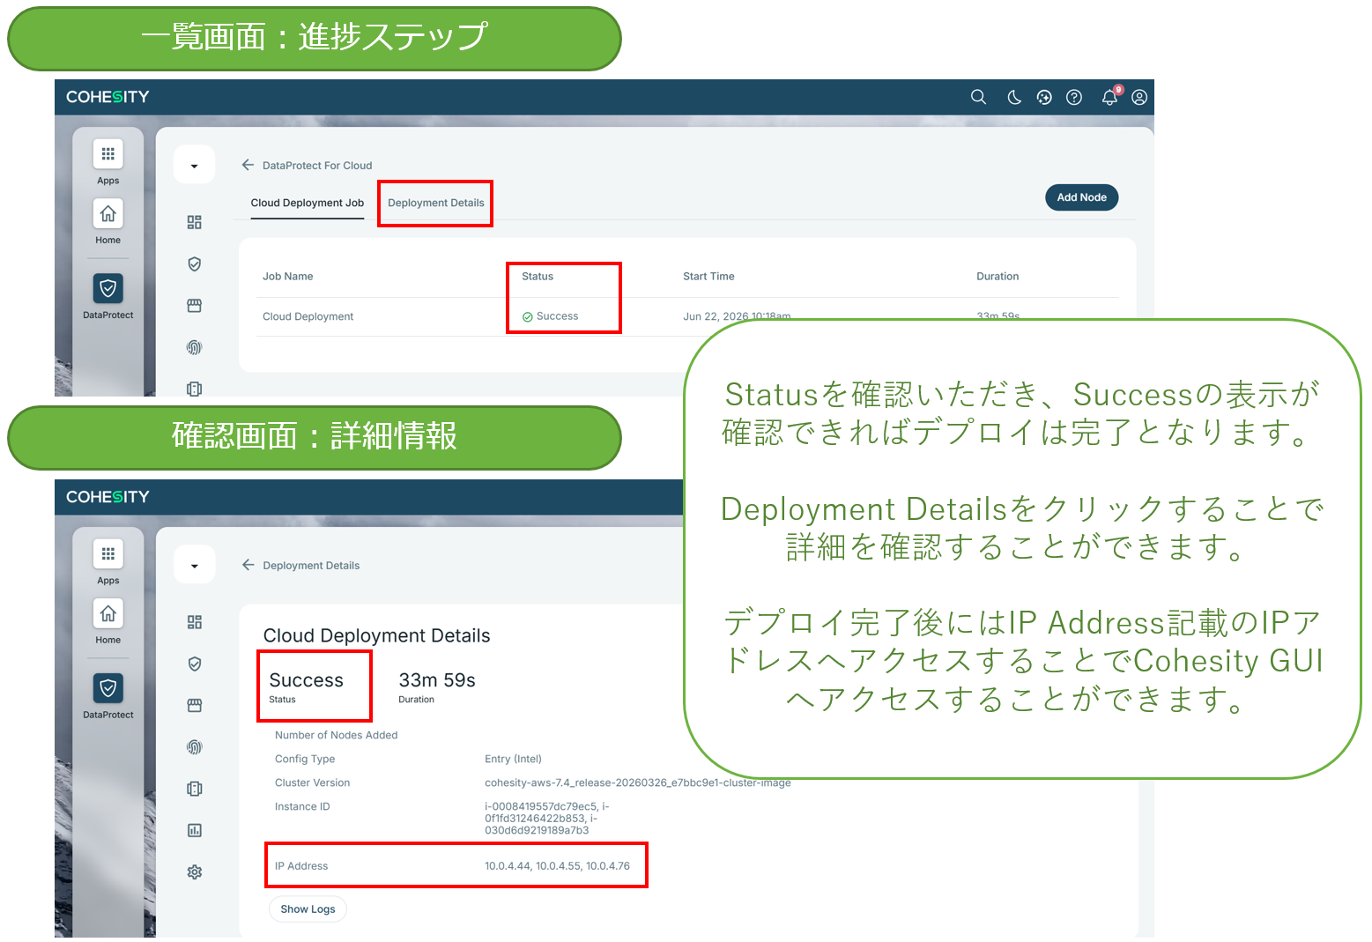Open the reports chart icon on the Deployment Details screen

coord(195,830)
